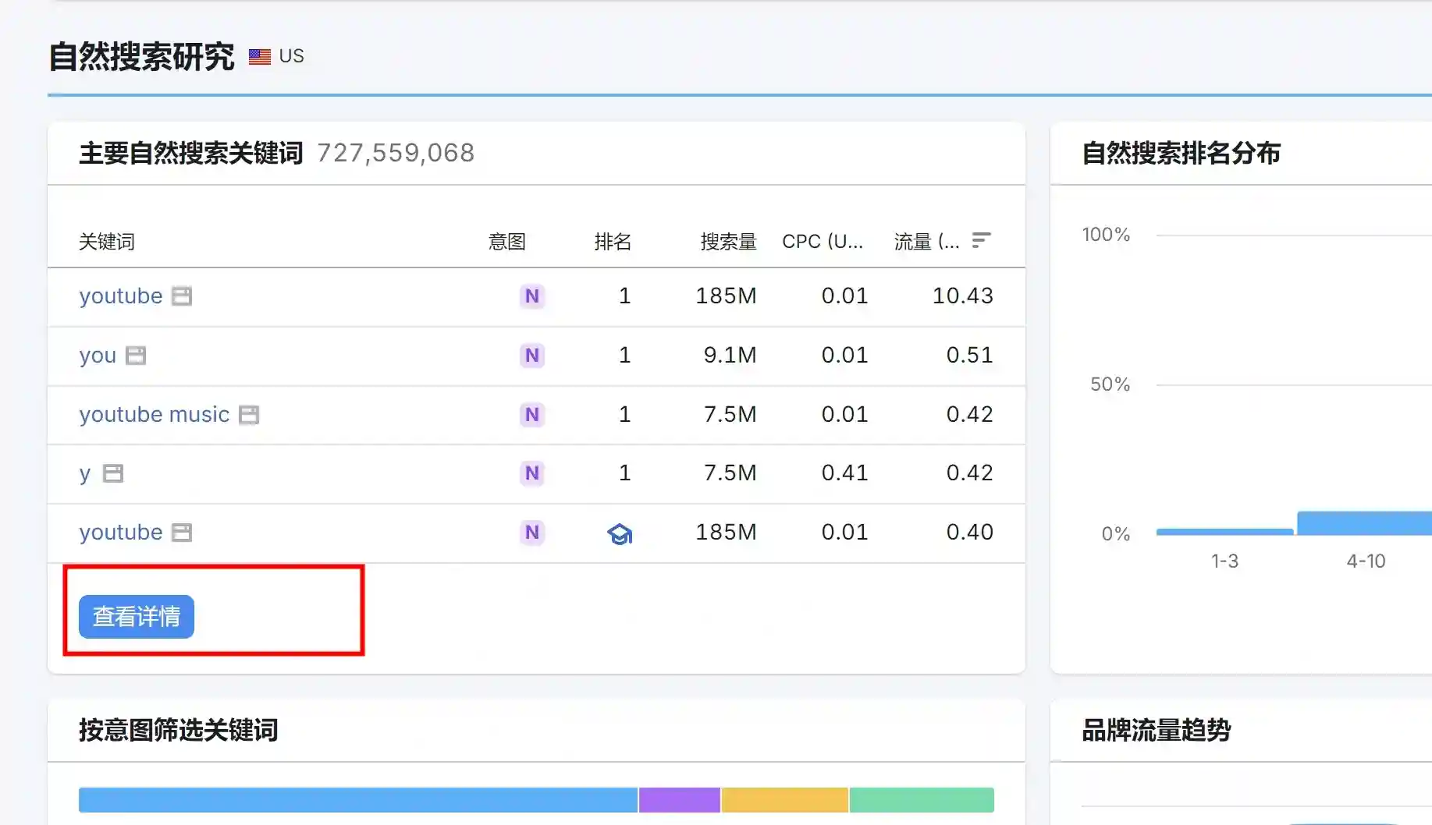Click the SERP icon beside "youtube music"
This screenshot has height=825, width=1432.
click(249, 415)
